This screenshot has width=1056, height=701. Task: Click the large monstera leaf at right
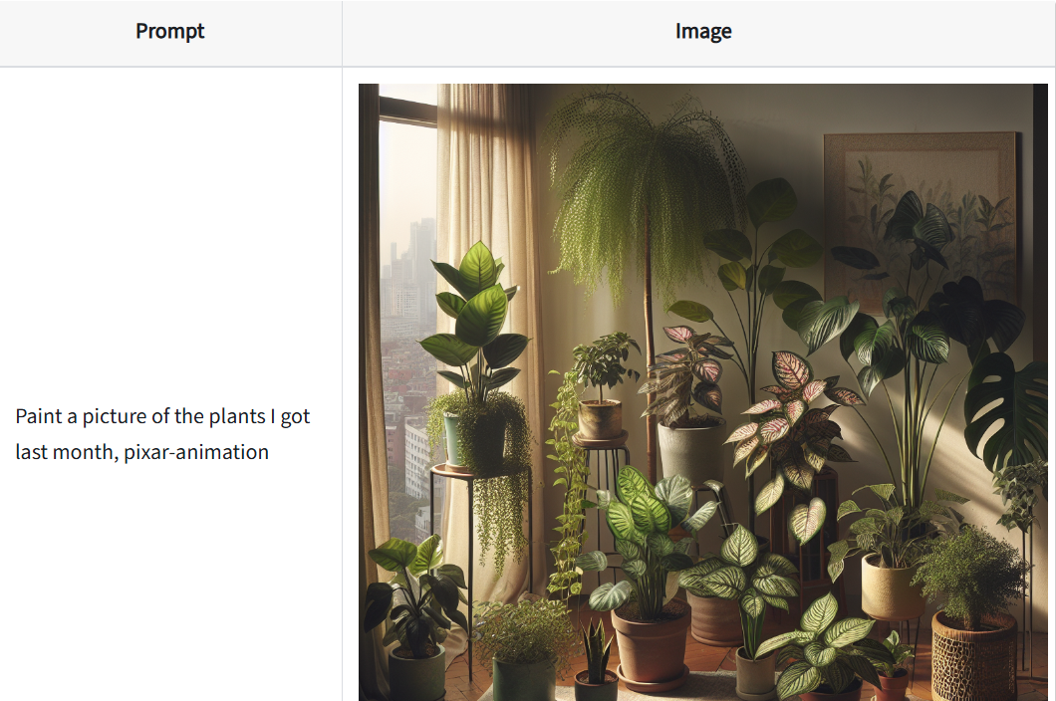[x=1006, y=411]
